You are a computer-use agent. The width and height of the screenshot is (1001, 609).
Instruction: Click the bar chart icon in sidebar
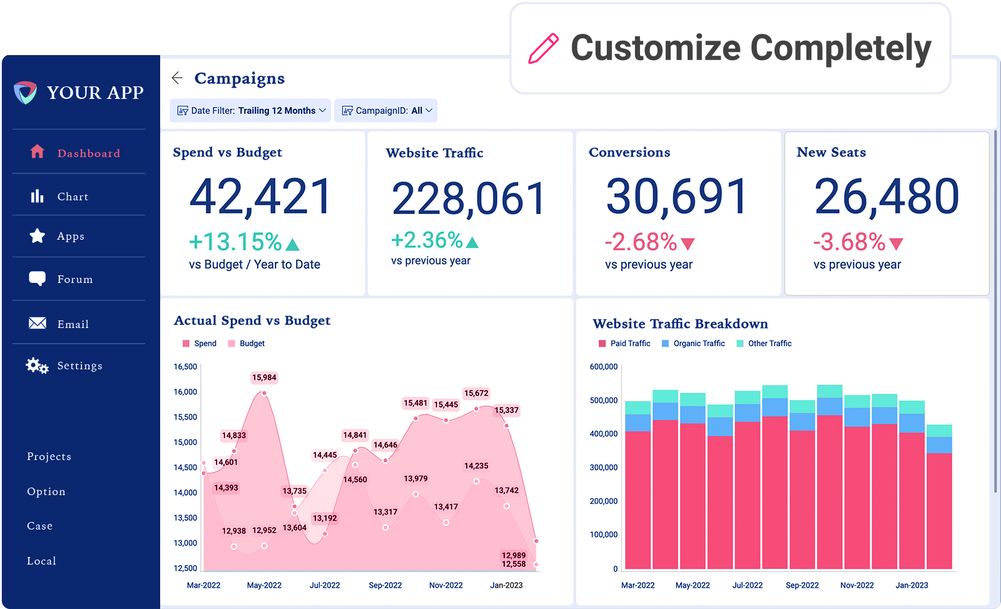[38, 197]
